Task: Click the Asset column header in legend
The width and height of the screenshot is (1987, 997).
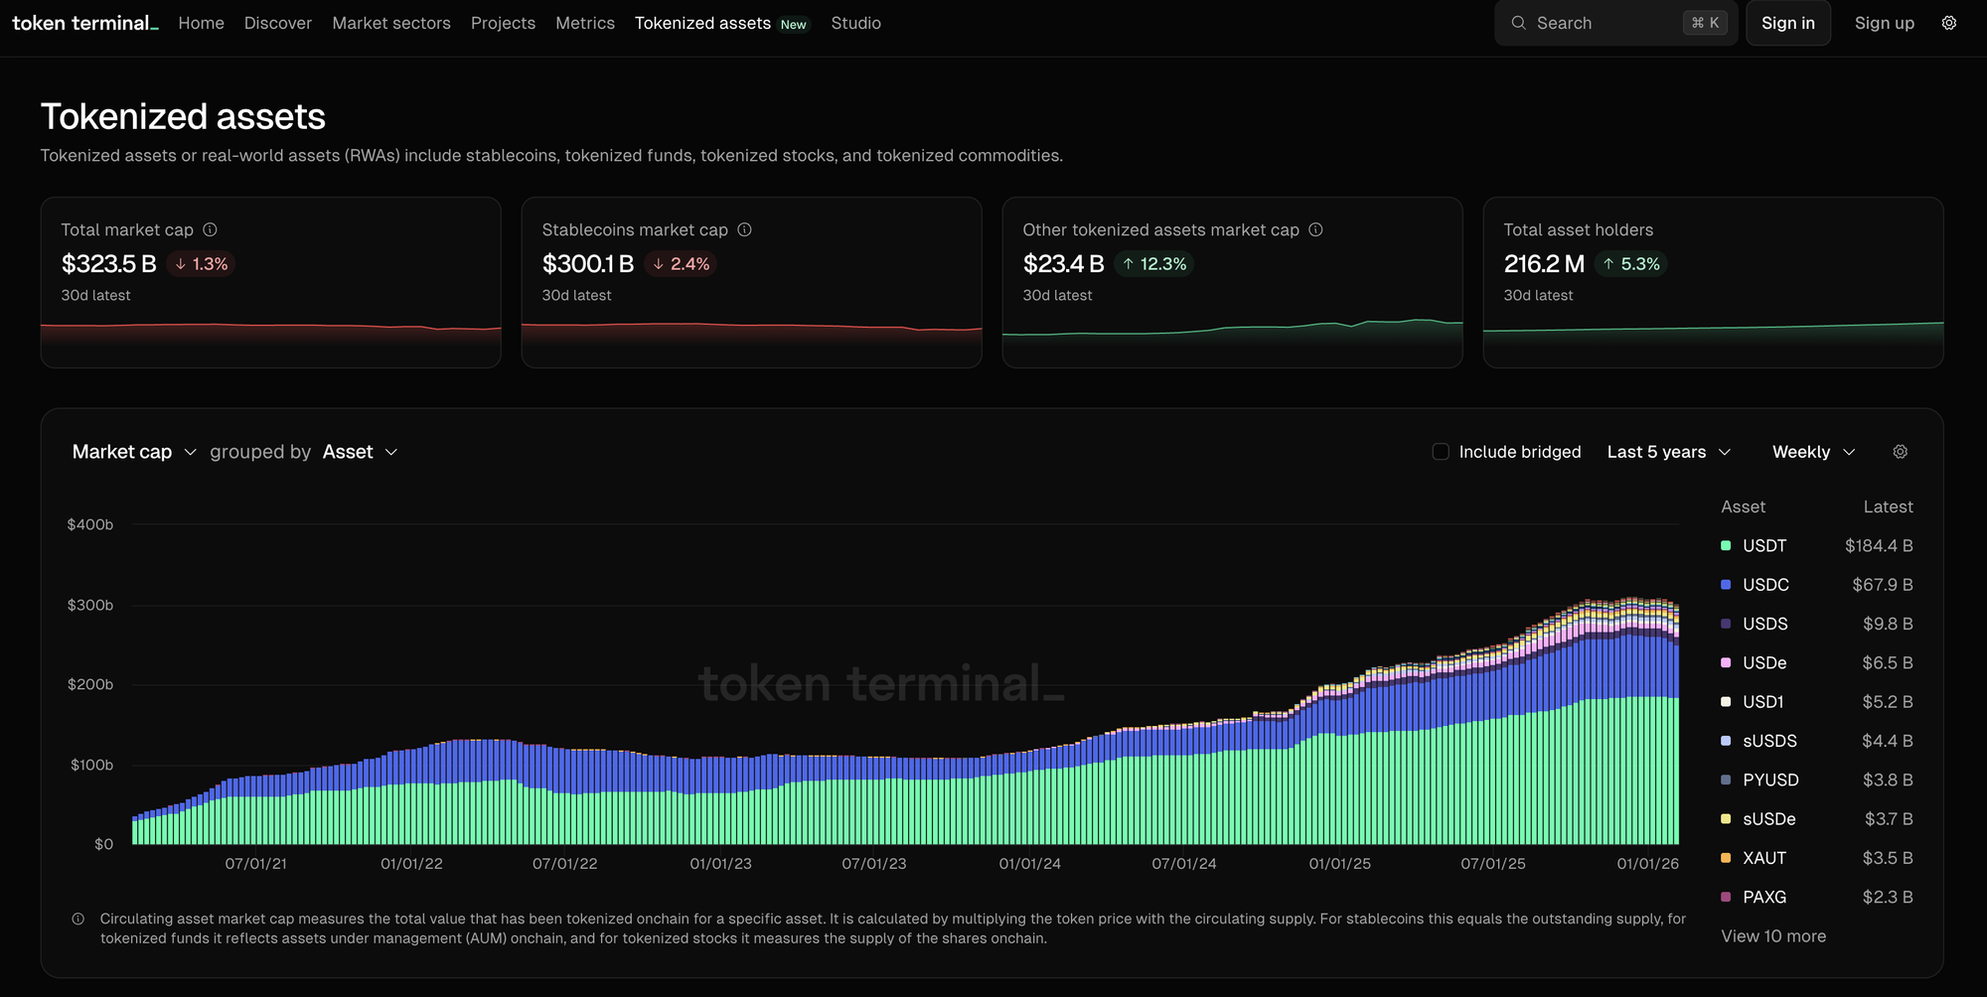Action: click(x=1744, y=506)
